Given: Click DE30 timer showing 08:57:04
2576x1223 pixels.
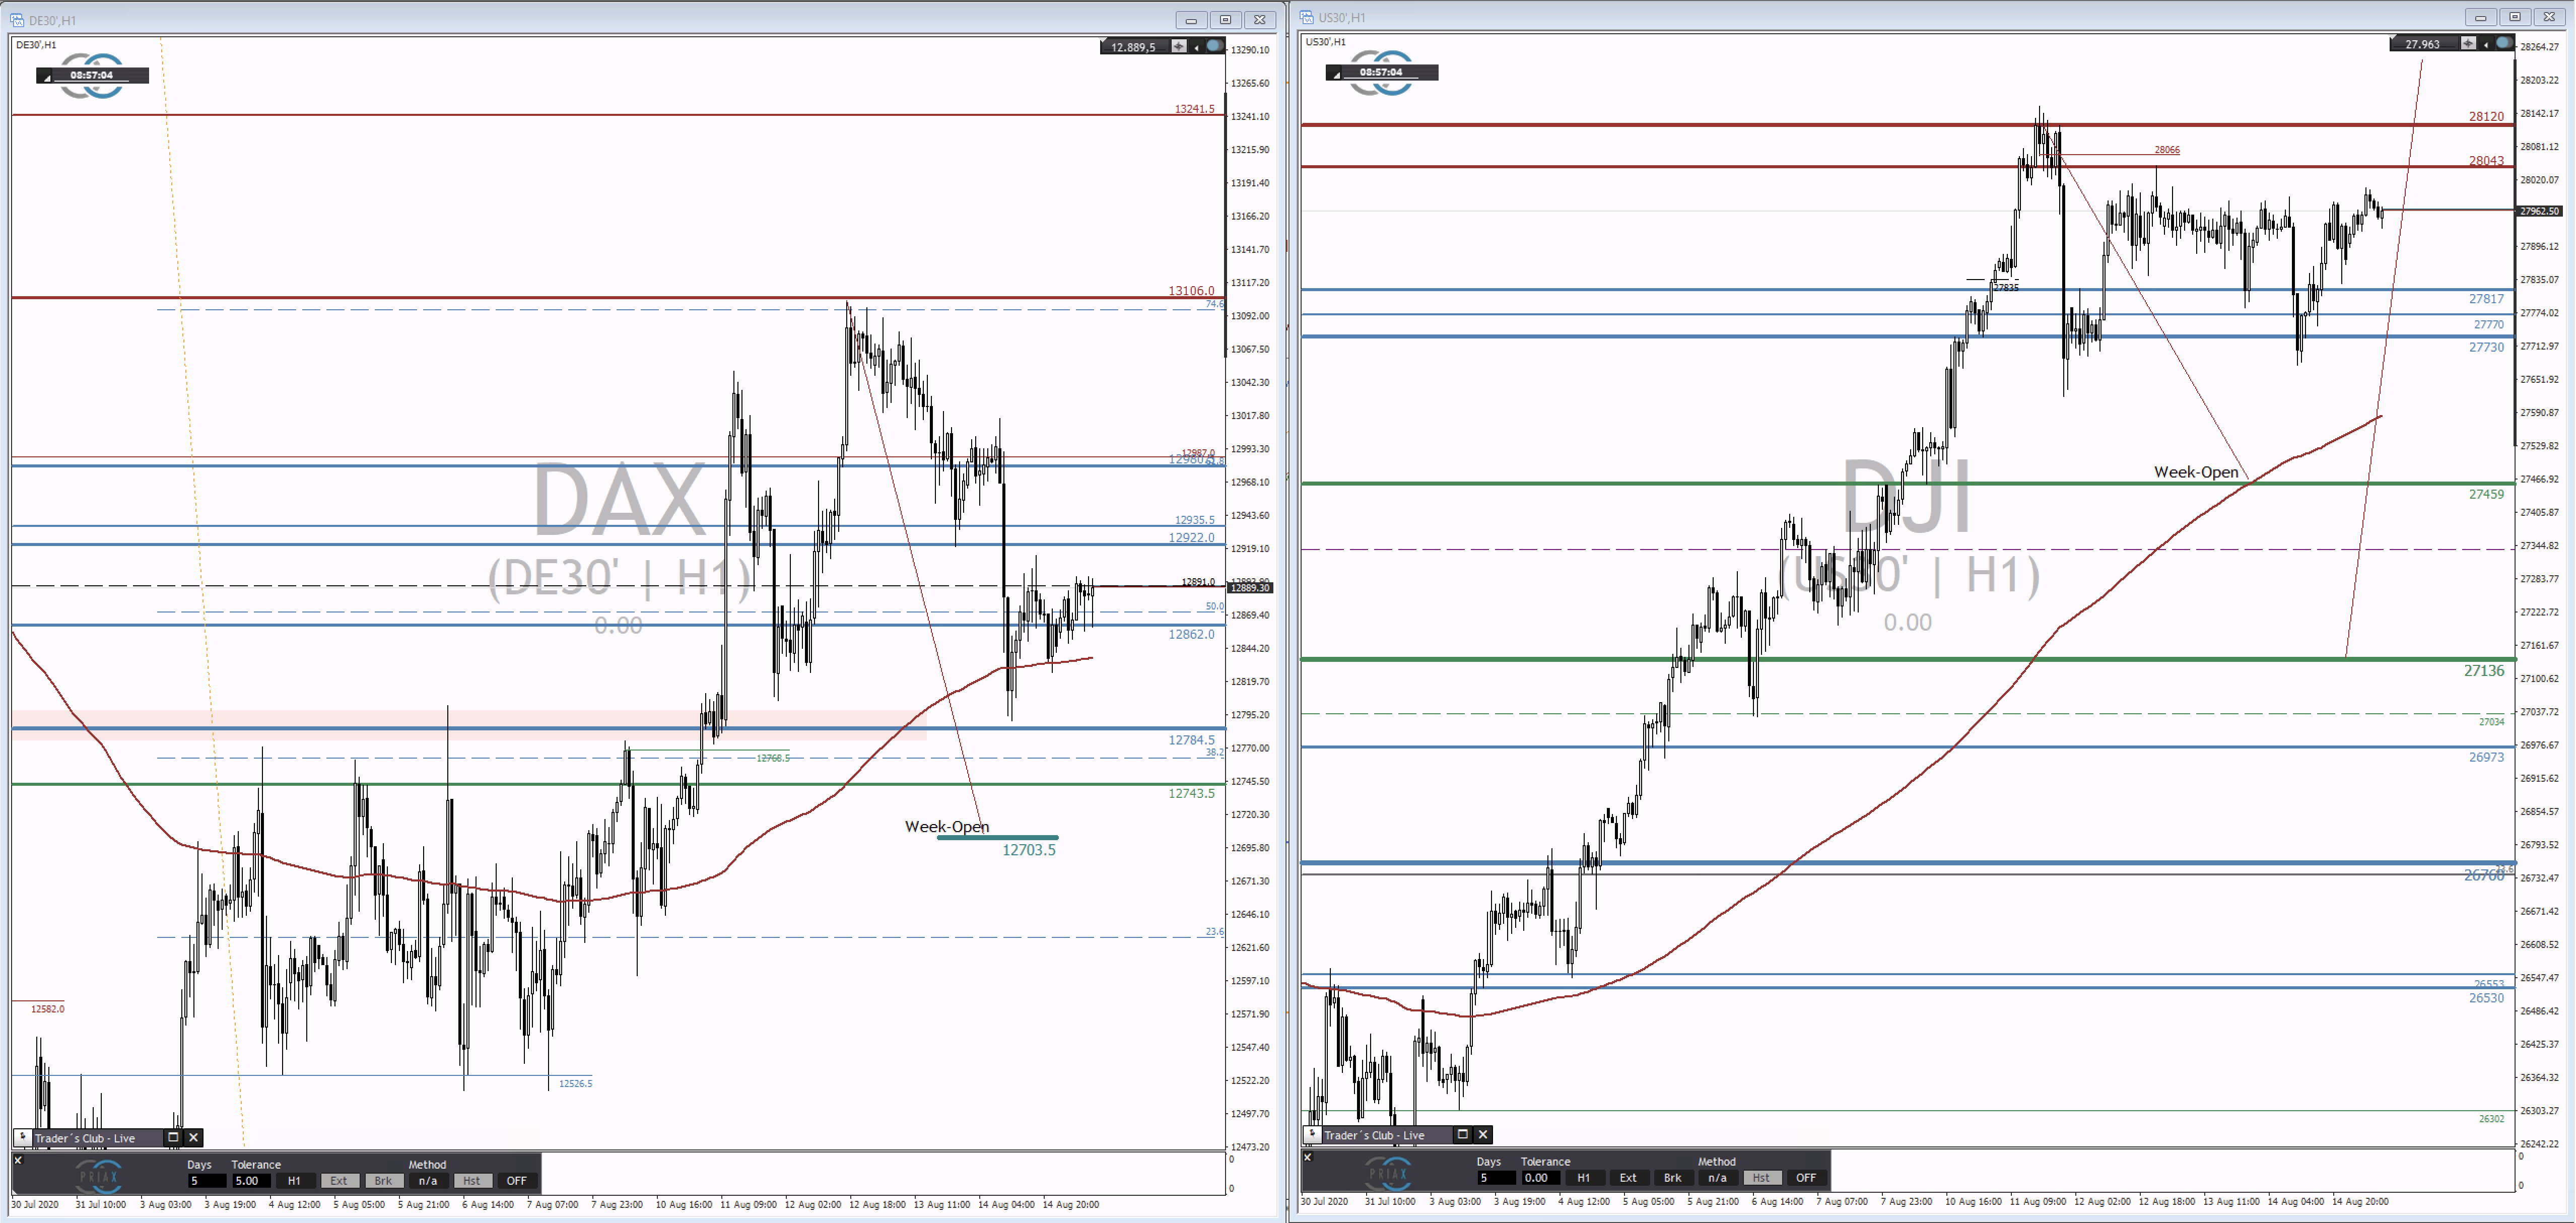Looking at the screenshot, I should tap(92, 75).
